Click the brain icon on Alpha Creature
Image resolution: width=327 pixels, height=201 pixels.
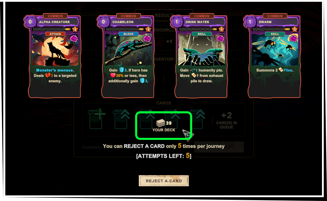(74, 39)
